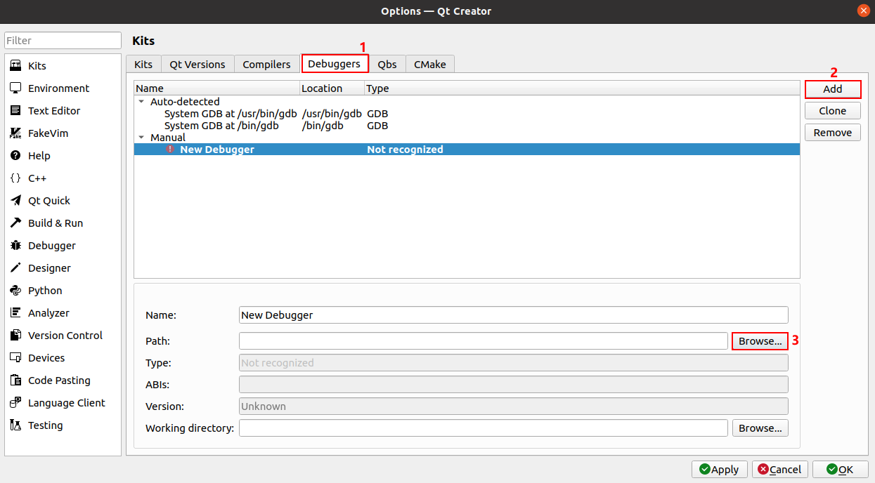
Task: Click 'Not recognized' in New Debugger row
Action: pyautogui.click(x=405, y=150)
